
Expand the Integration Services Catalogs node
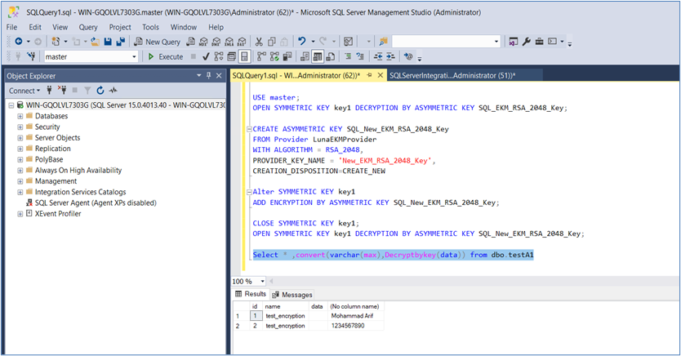[x=20, y=192]
